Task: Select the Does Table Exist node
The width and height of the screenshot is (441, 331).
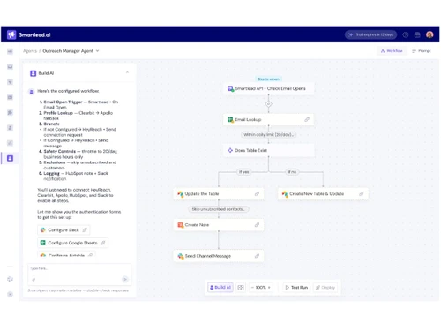Action: tap(268, 150)
